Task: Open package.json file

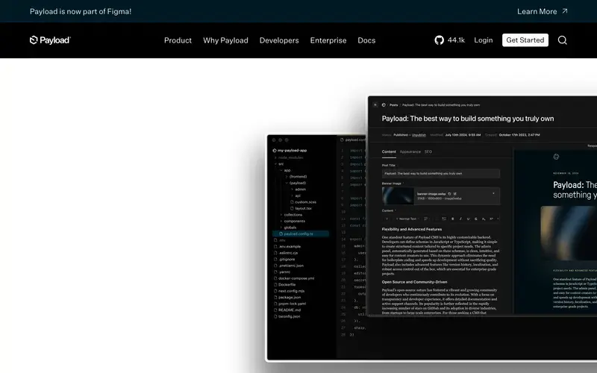Action: (287, 297)
